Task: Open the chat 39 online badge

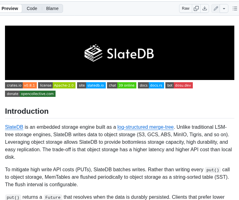Action: (122, 85)
